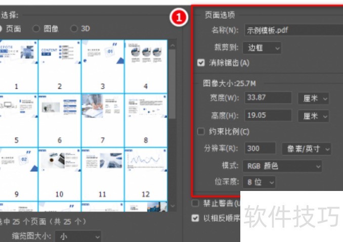Click the thumbnail list scroll up arrow
Viewport: 343px width, 242px height.
click(173, 45)
